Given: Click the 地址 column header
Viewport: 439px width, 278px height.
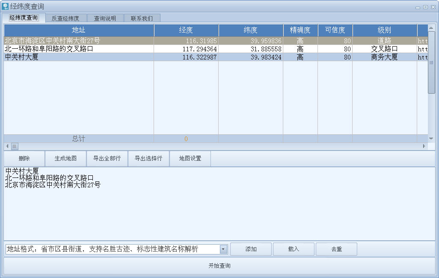Looking at the screenshot, I should pyautogui.click(x=79, y=30).
